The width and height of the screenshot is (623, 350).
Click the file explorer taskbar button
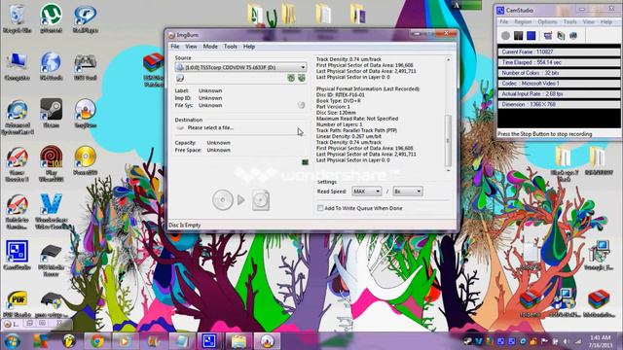238,341
